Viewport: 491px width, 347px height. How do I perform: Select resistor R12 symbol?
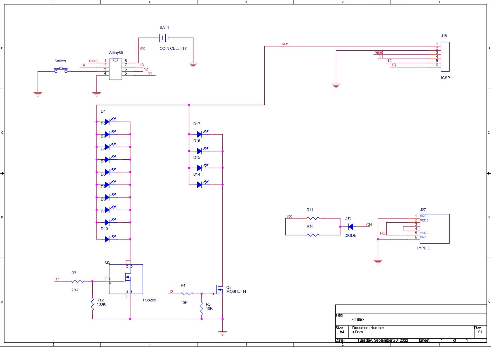pos(92,304)
